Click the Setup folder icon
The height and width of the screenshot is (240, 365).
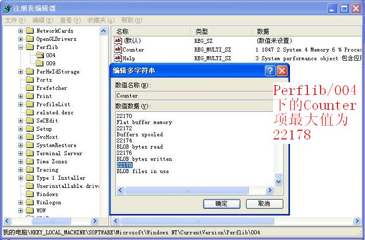[30, 129]
